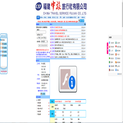The image size is (123, 123).
Task: Share via the Renren blue icon
Action: pos(109,51)
